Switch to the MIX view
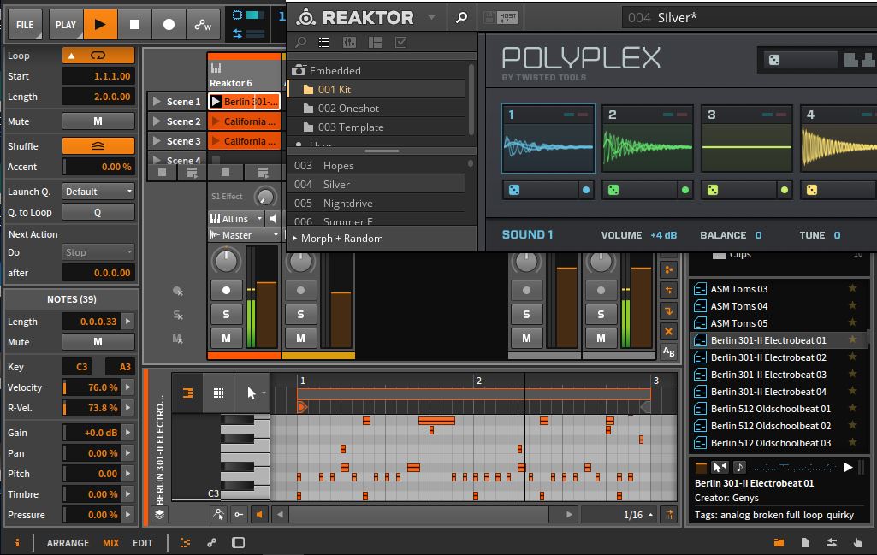 (x=110, y=543)
